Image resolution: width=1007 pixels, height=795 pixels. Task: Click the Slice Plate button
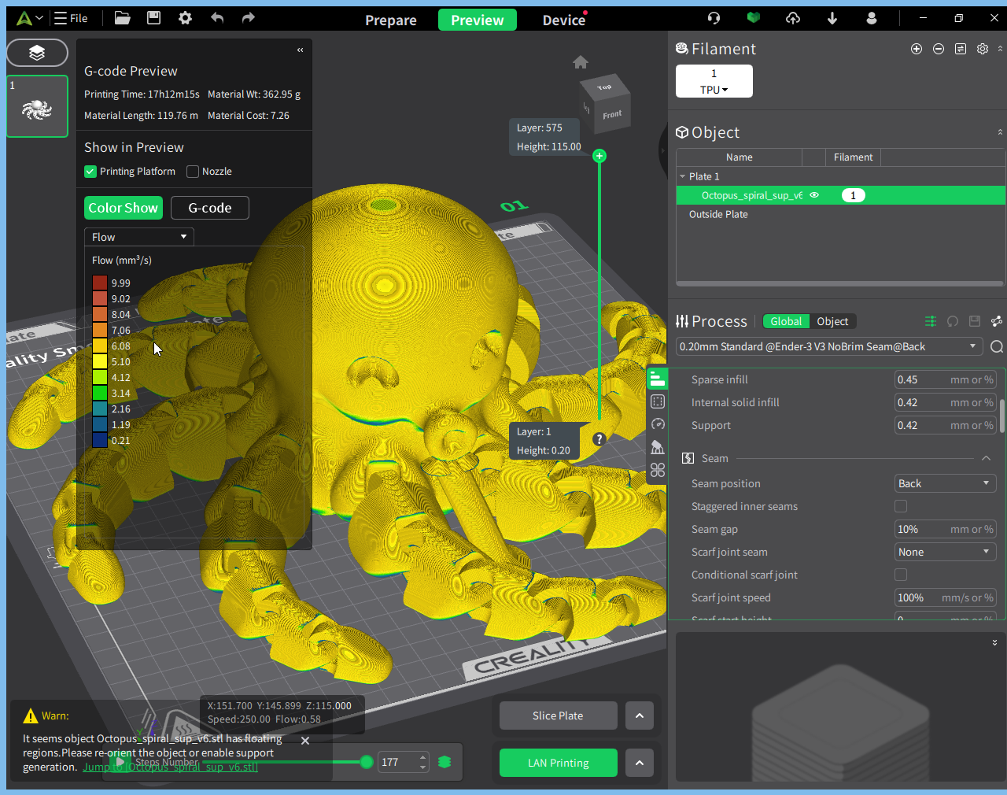click(558, 715)
